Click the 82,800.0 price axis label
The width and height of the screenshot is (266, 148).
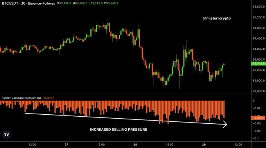(259, 81)
